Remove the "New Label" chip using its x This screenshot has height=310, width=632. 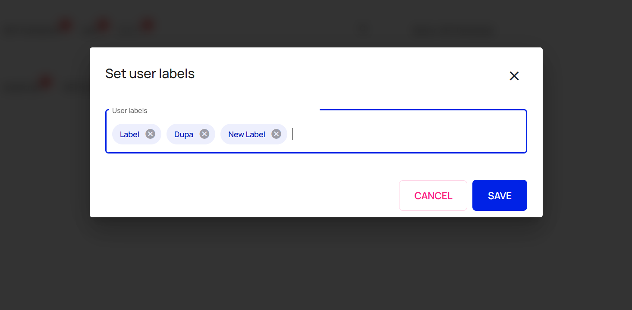(277, 134)
